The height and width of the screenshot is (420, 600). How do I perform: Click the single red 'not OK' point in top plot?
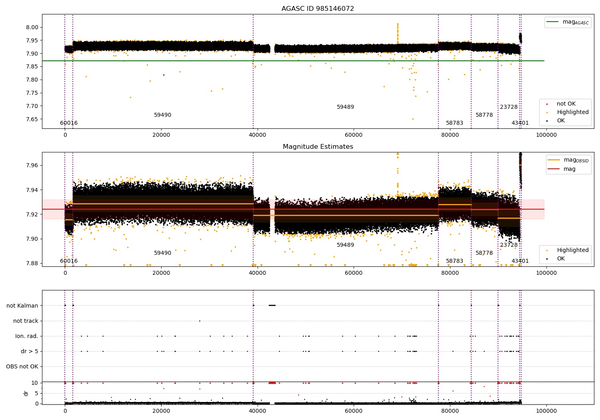pos(164,75)
